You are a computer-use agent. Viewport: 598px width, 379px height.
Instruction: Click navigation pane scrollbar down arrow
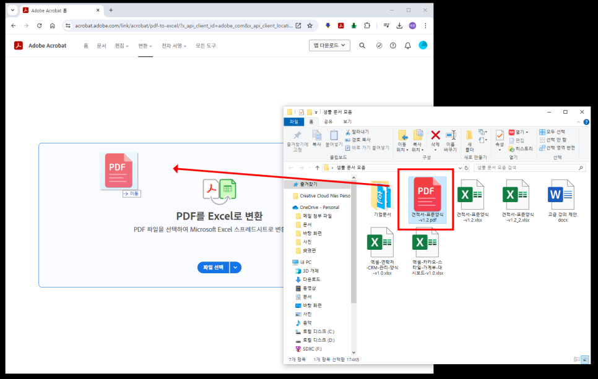[x=353, y=352]
